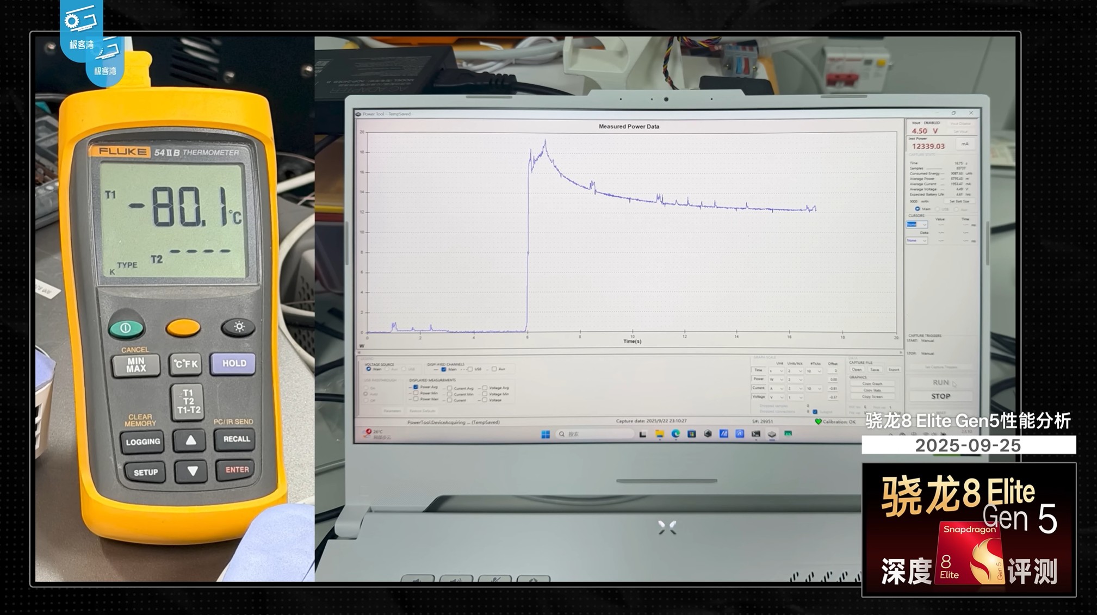Click the mA units button beside Inst Power
Screen dimensions: 1097x615
[965, 144]
